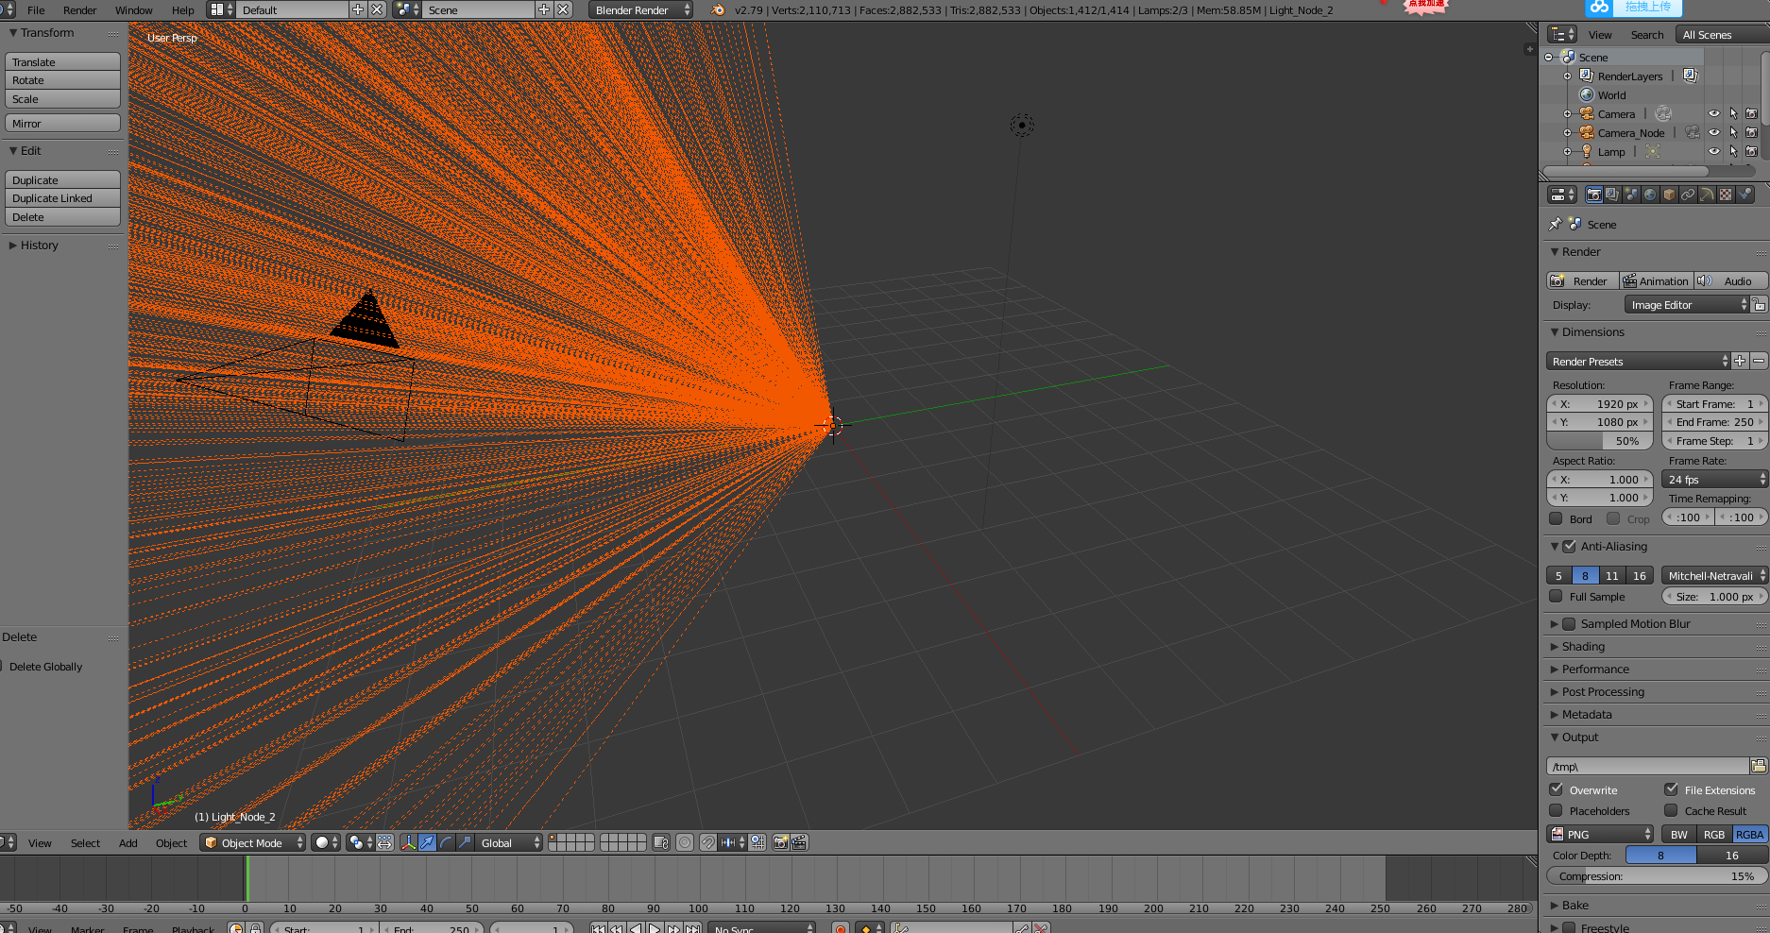Viewport: 1770px width, 933px height.
Task: Select the rotate manipulator arc icon
Action: pos(446,842)
